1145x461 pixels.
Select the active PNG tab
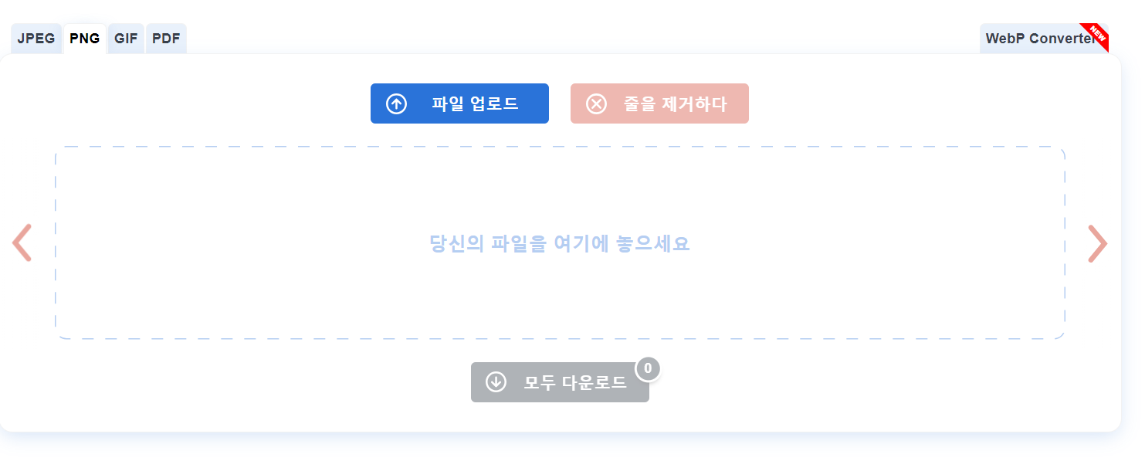(85, 37)
